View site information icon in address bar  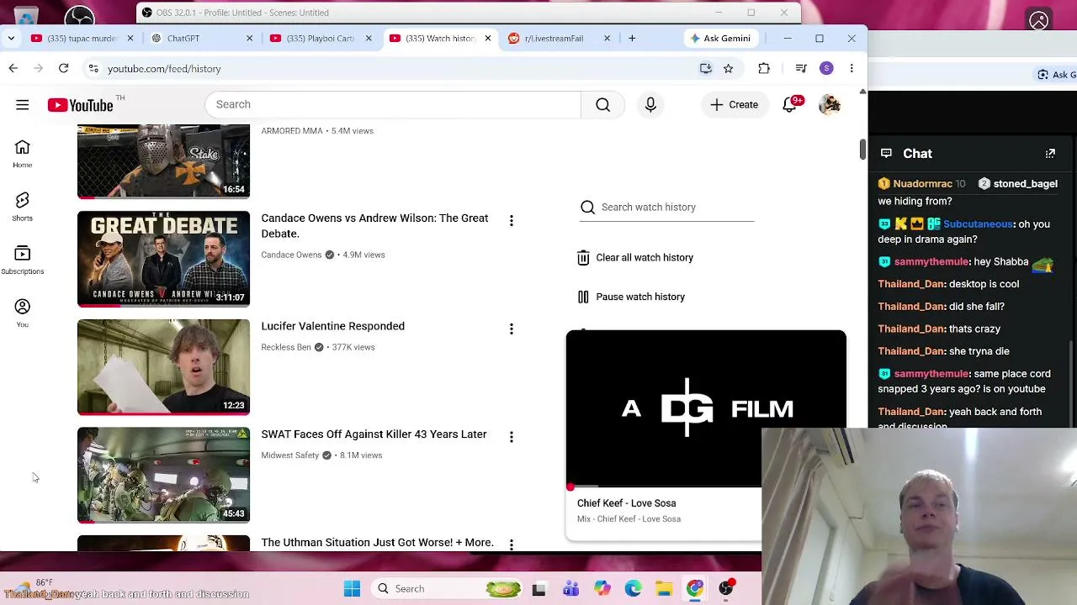click(93, 69)
